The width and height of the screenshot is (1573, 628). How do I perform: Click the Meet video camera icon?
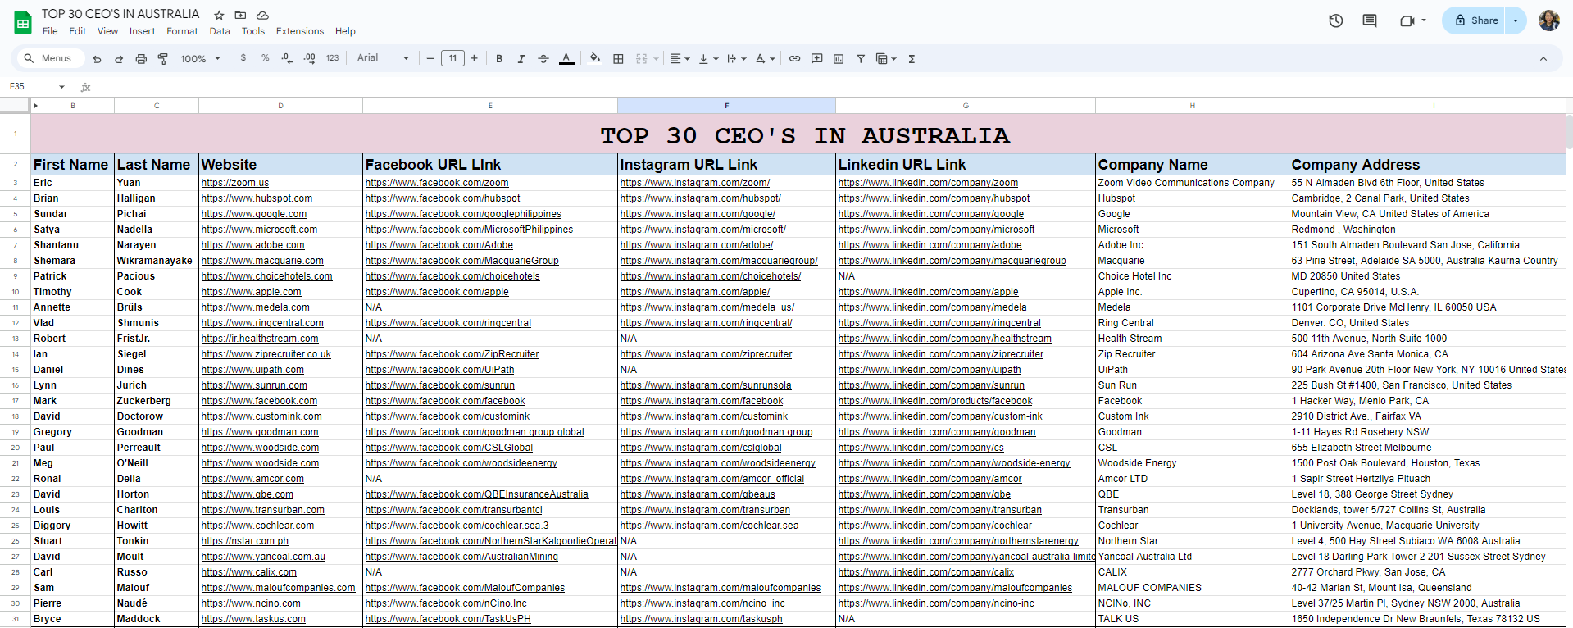pos(1407,20)
